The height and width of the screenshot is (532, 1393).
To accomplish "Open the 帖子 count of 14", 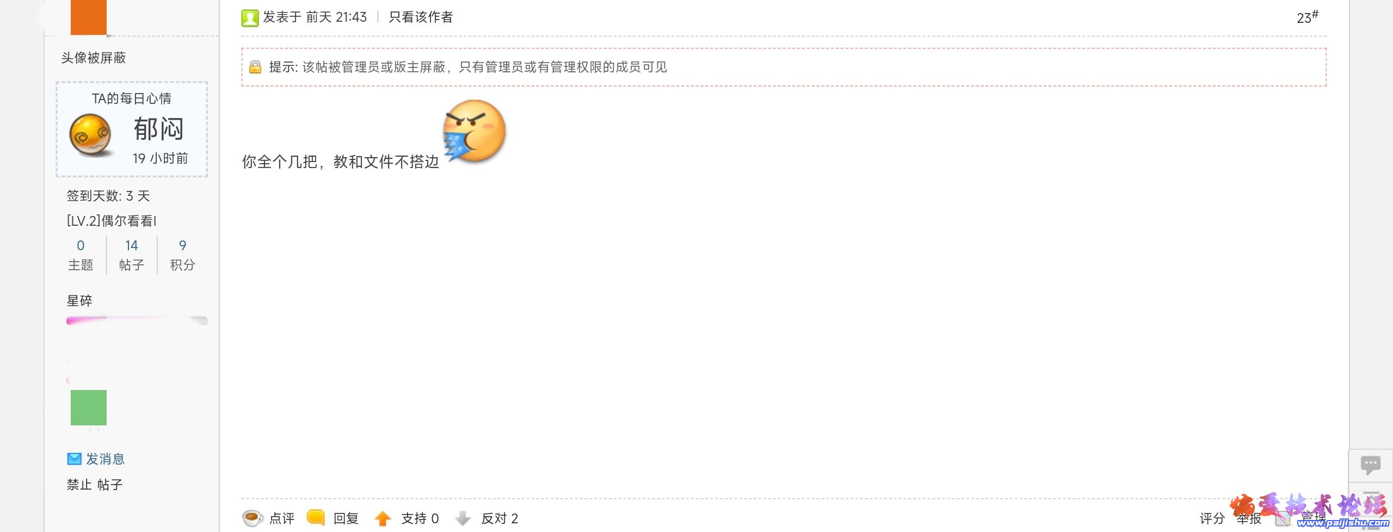I will (132, 255).
